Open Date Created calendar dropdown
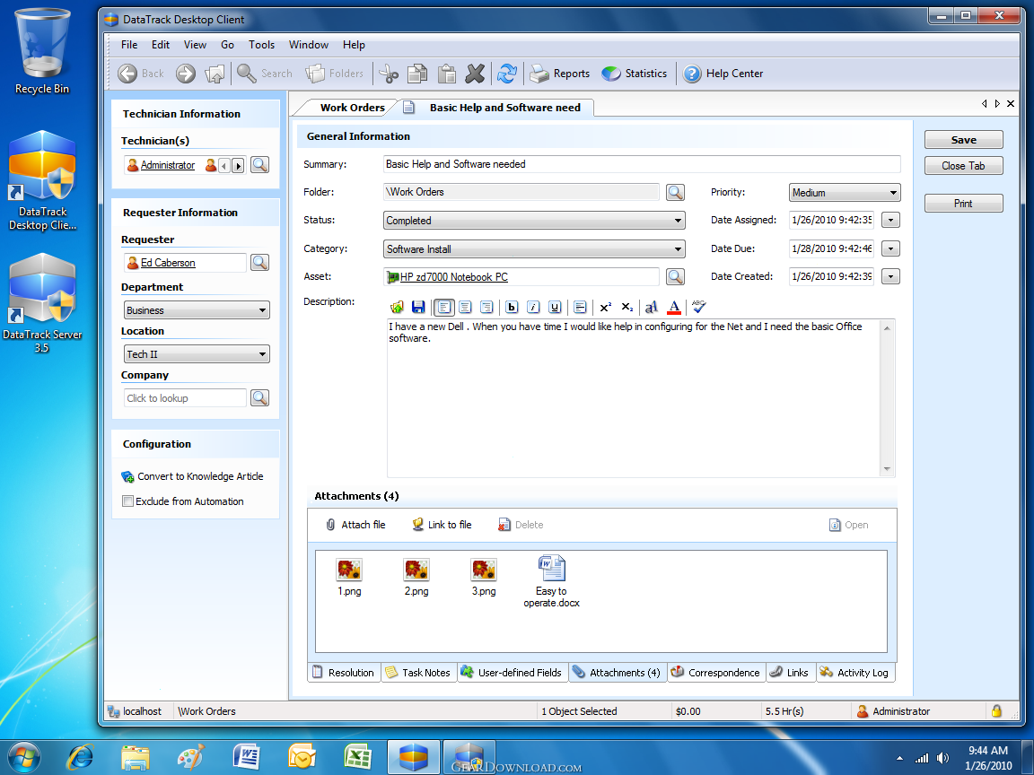 coord(891,277)
